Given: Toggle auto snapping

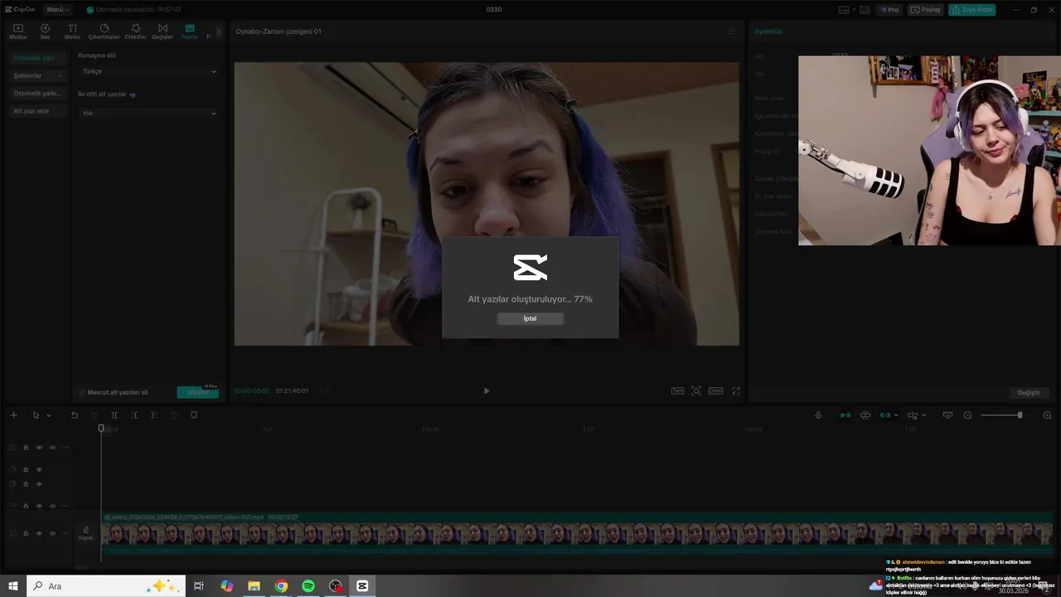Looking at the screenshot, I should (x=865, y=415).
